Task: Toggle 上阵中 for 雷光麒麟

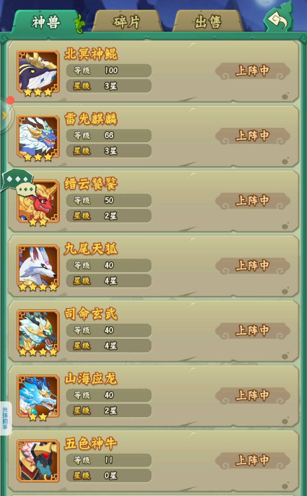Action: point(252,136)
